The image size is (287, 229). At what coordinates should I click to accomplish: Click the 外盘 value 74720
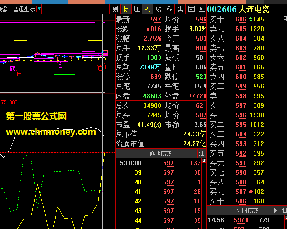pos(198,96)
